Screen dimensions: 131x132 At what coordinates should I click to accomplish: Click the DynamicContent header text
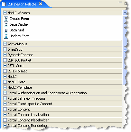(x=20, y=55)
